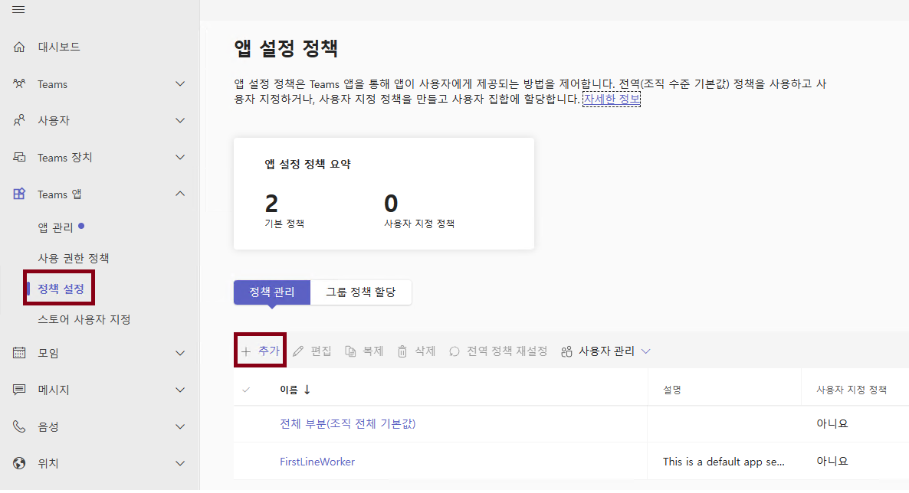
Task: Open the FirstLineWorker policy
Action: (317, 460)
